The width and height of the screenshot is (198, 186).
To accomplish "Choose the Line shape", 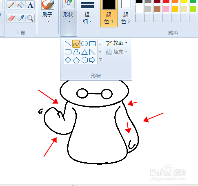I will tap(68, 44).
